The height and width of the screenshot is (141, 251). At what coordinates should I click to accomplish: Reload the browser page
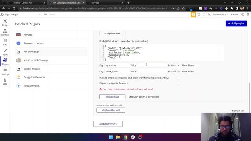coord(14,9)
